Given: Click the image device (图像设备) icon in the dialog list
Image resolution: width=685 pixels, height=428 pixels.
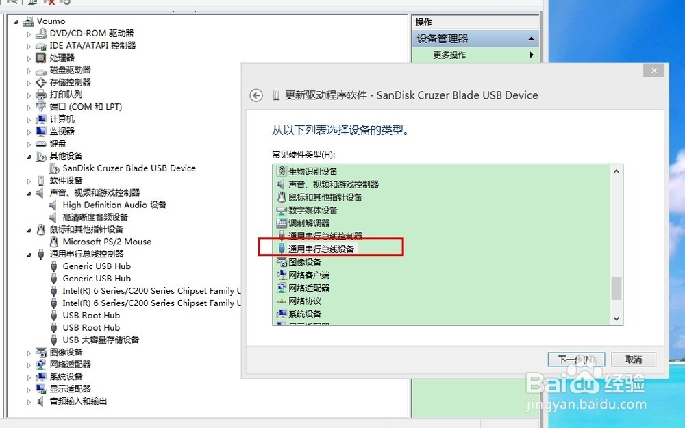Looking at the screenshot, I should 282,262.
